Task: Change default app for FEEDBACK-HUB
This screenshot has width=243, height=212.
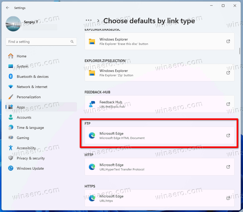Action: 160,104
